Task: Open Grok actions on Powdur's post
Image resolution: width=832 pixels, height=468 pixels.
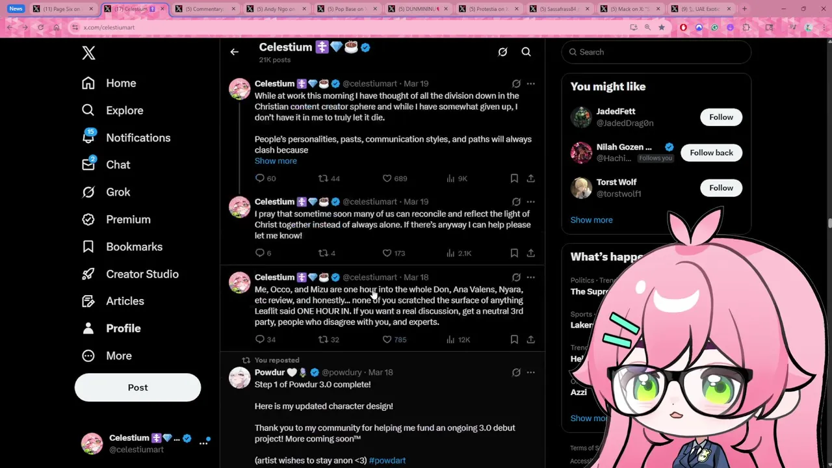Action: tap(516, 372)
